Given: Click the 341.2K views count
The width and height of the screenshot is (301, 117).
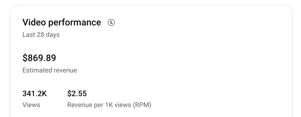Looking at the screenshot, I should click(x=35, y=94).
